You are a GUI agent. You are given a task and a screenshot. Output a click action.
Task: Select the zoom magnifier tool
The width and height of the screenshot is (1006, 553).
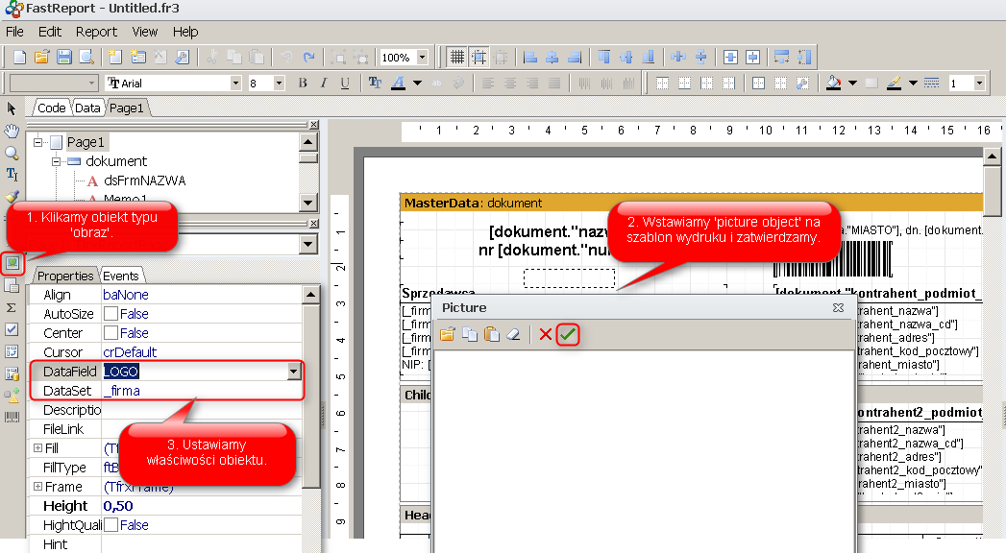[12, 153]
